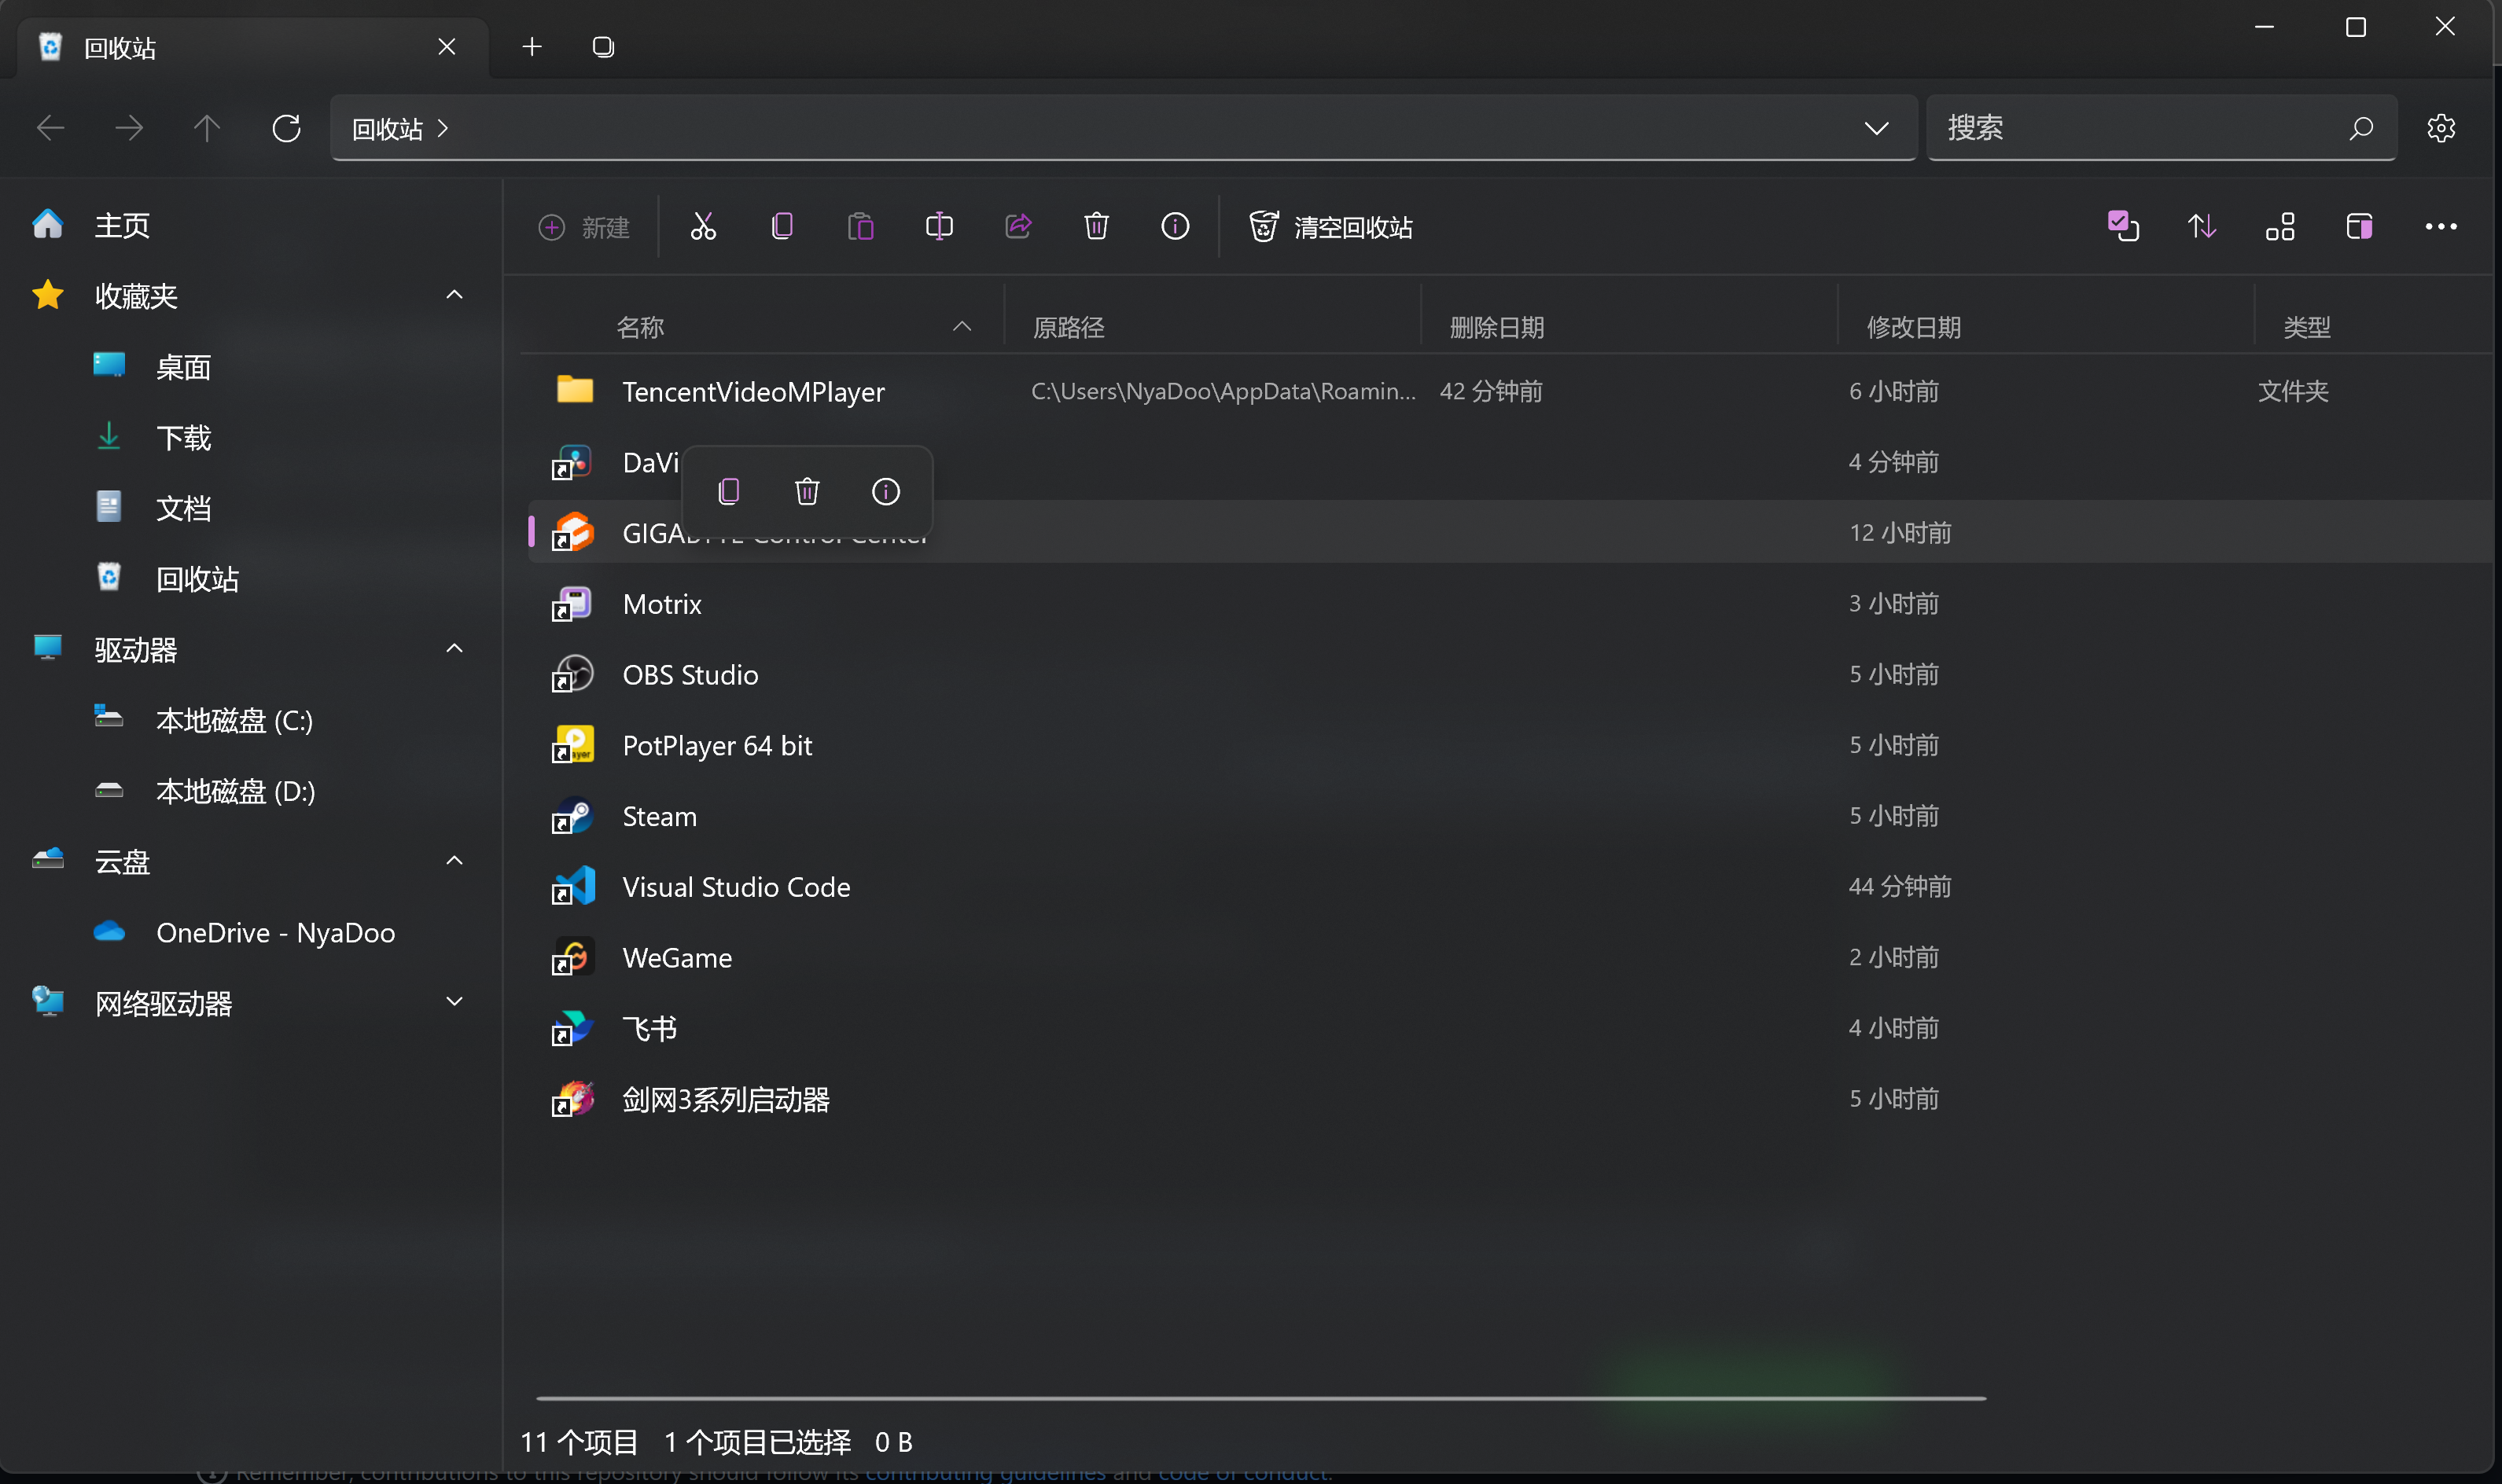The width and height of the screenshot is (2502, 1484).
Task: Expand the 网络驱动器 network drives section
Action: click(x=454, y=1002)
